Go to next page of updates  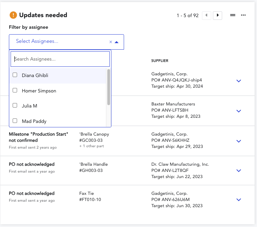click(x=217, y=15)
